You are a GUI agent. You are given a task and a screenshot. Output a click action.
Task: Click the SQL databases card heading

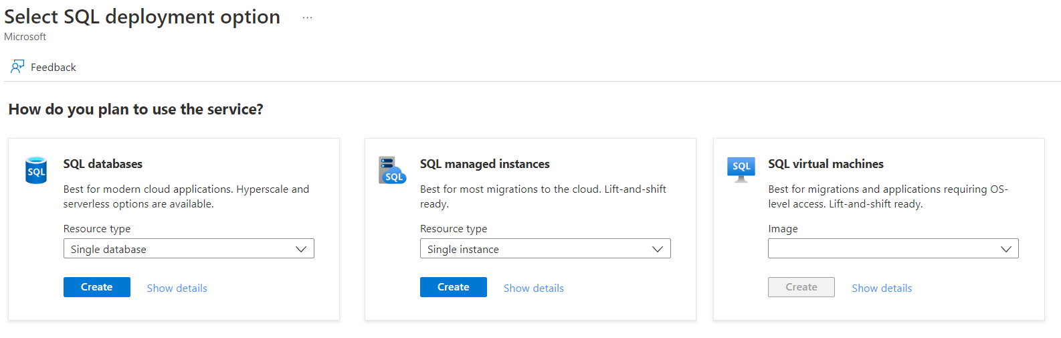(103, 164)
